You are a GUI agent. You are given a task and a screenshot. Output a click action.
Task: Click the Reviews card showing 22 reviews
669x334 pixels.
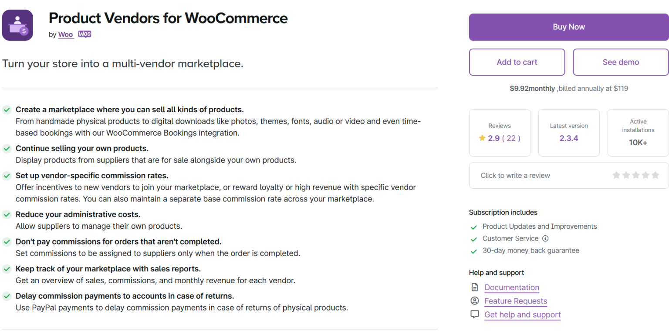point(500,133)
